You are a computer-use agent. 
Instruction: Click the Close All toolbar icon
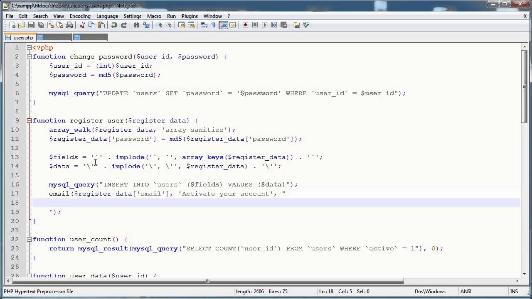coord(60,25)
